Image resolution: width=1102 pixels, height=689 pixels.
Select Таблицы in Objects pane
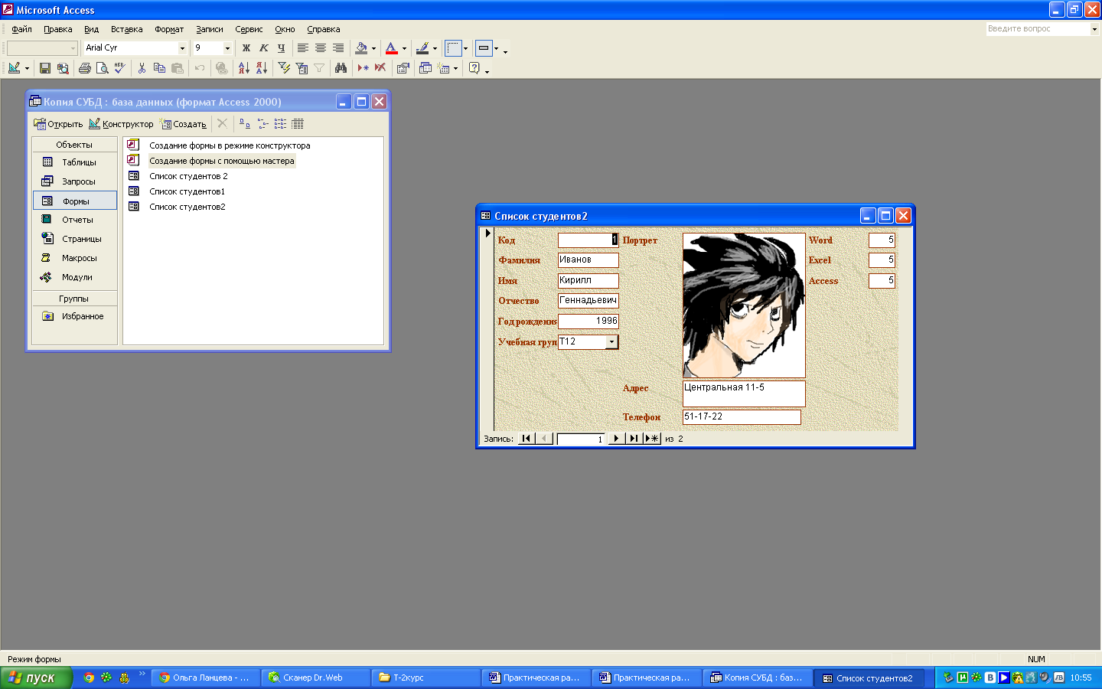[x=75, y=162]
